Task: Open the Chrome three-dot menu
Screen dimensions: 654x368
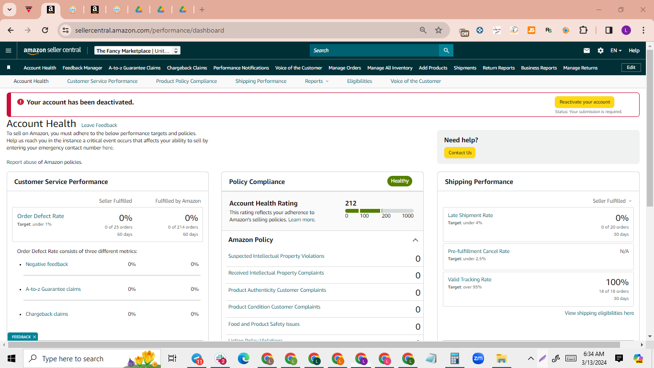Action: [643, 30]
